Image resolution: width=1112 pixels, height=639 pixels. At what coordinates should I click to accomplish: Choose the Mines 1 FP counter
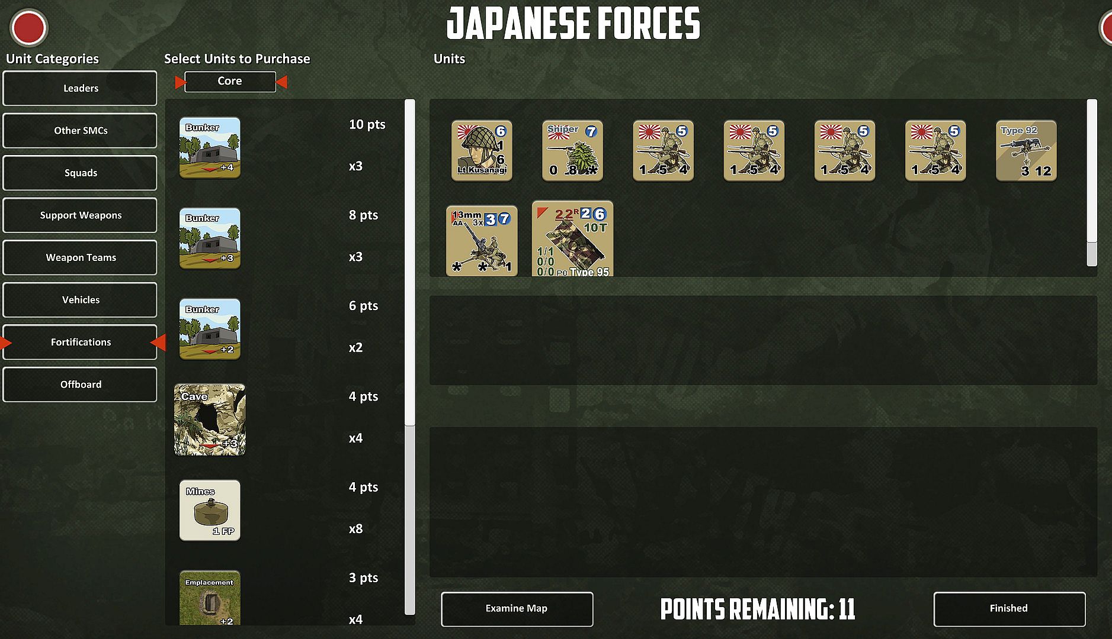point(210,510)
